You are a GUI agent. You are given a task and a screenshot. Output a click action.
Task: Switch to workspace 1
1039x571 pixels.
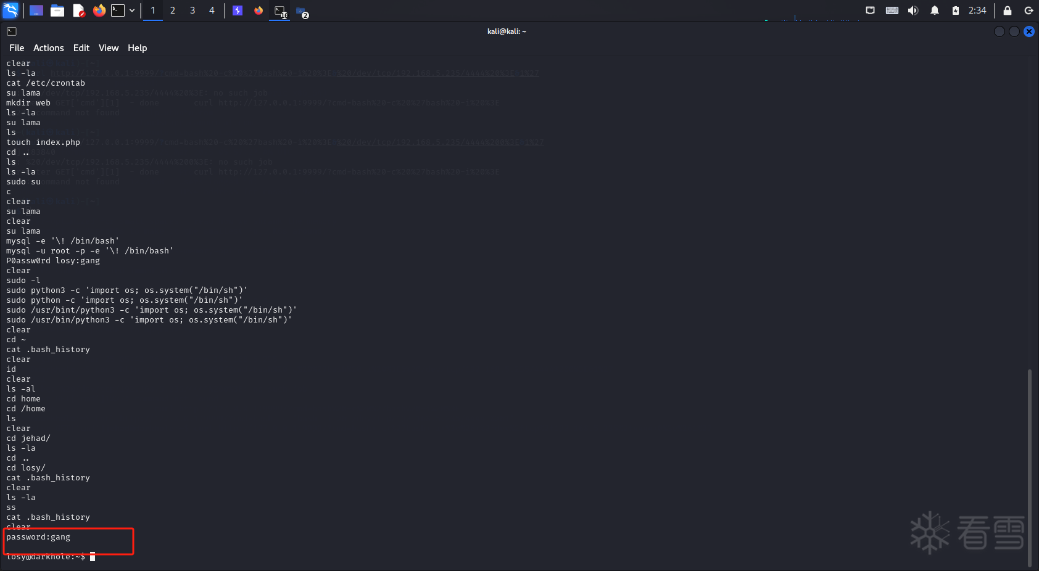(x=153, y=10)
